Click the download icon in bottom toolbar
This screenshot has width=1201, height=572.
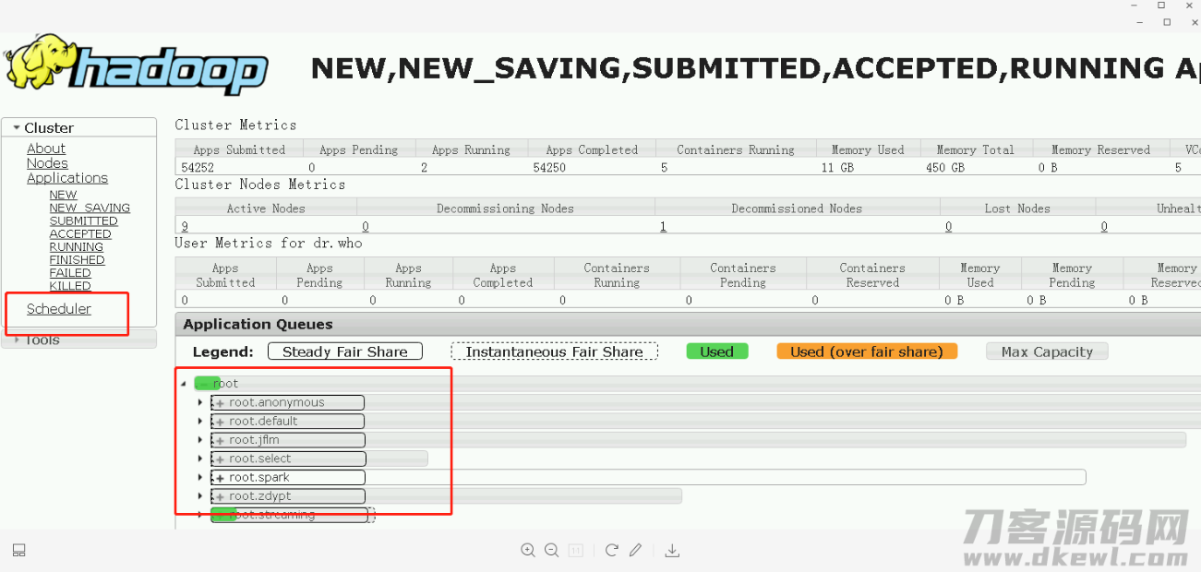[672, 551]
